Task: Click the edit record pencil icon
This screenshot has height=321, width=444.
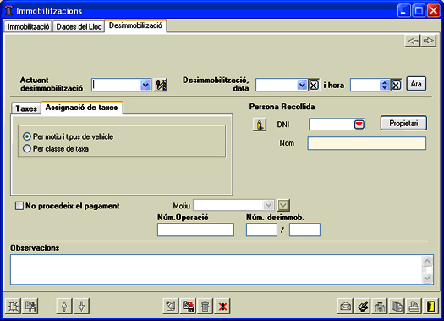Action: 171,307
